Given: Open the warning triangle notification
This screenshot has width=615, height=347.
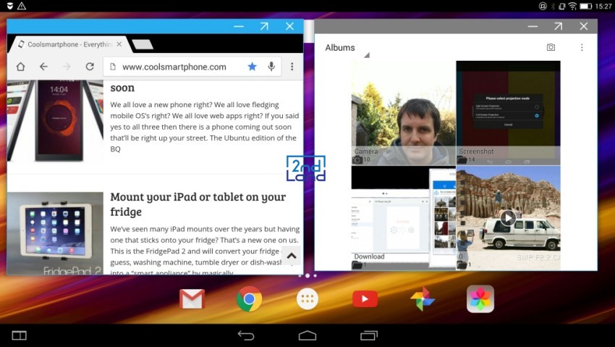Looking at the screenshot, I should tap(22, 6).
